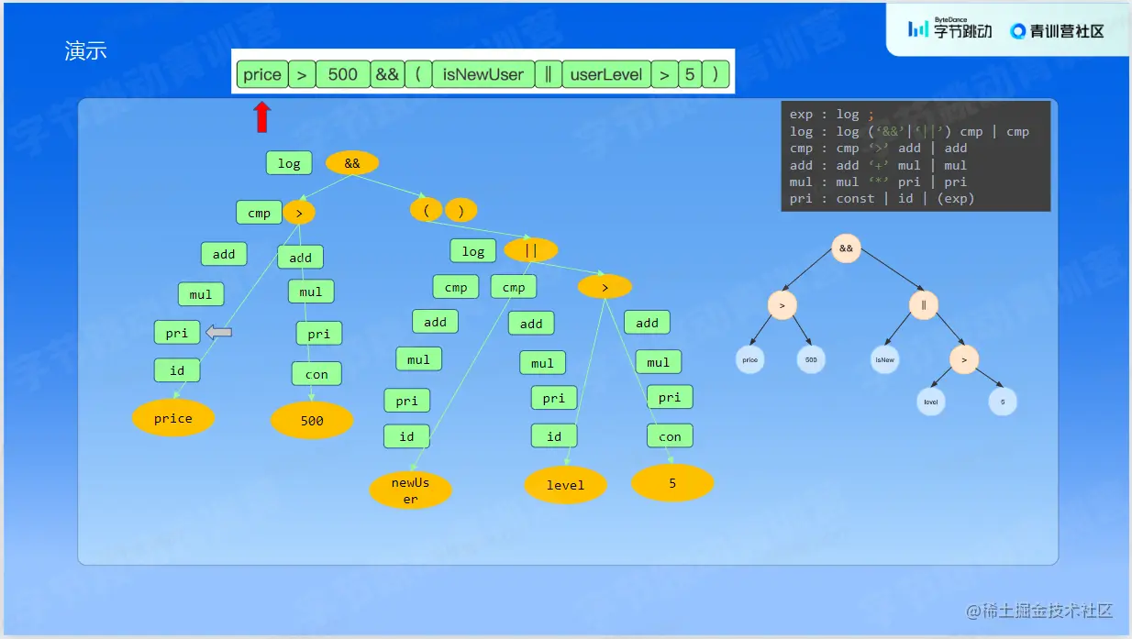Click the grammar rules panel showing exp : log
This screenshot has width=1132, height=639.
click(x=916, y=156)
